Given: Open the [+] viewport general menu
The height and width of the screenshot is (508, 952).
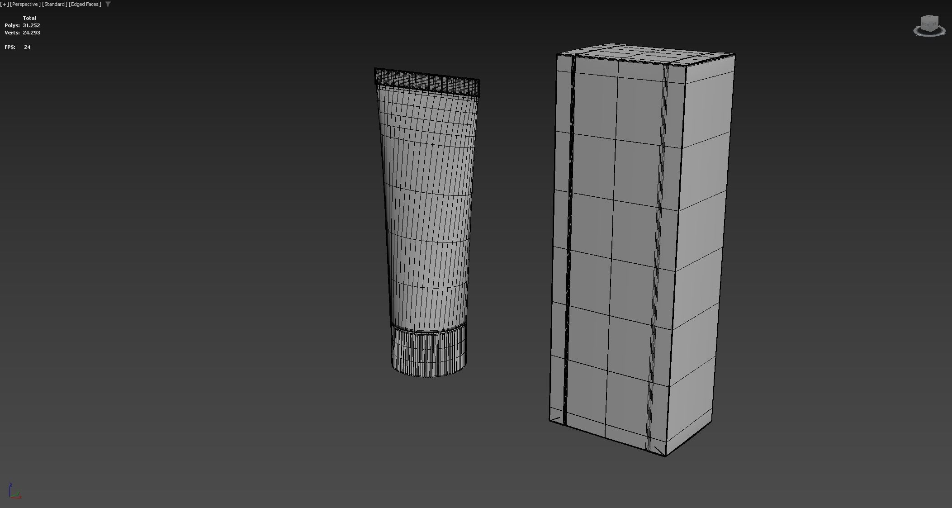Looking at the screenshot, I should pyautogui.click(x=5, y=4).
